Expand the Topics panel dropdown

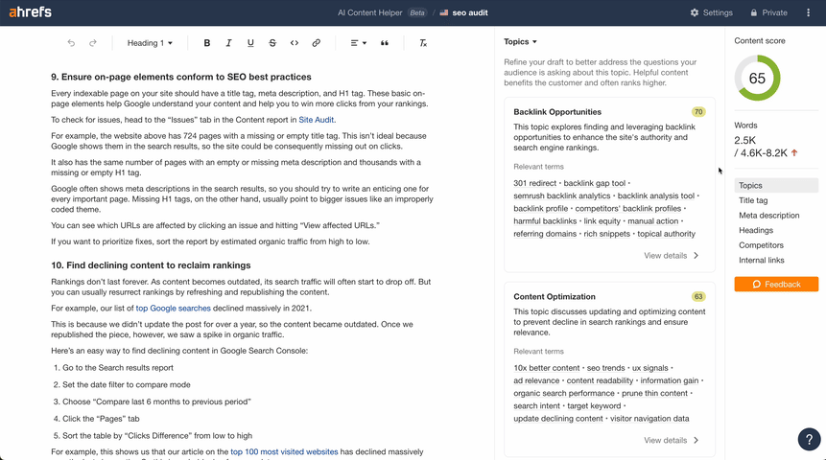click(x=521, y=42)
